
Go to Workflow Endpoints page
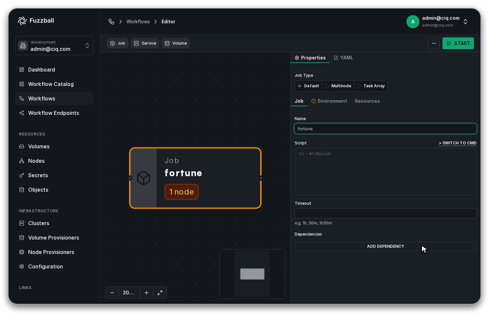tap(54, 113)
